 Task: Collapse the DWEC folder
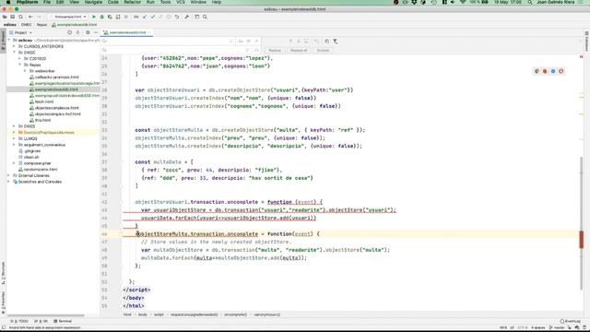15,53
